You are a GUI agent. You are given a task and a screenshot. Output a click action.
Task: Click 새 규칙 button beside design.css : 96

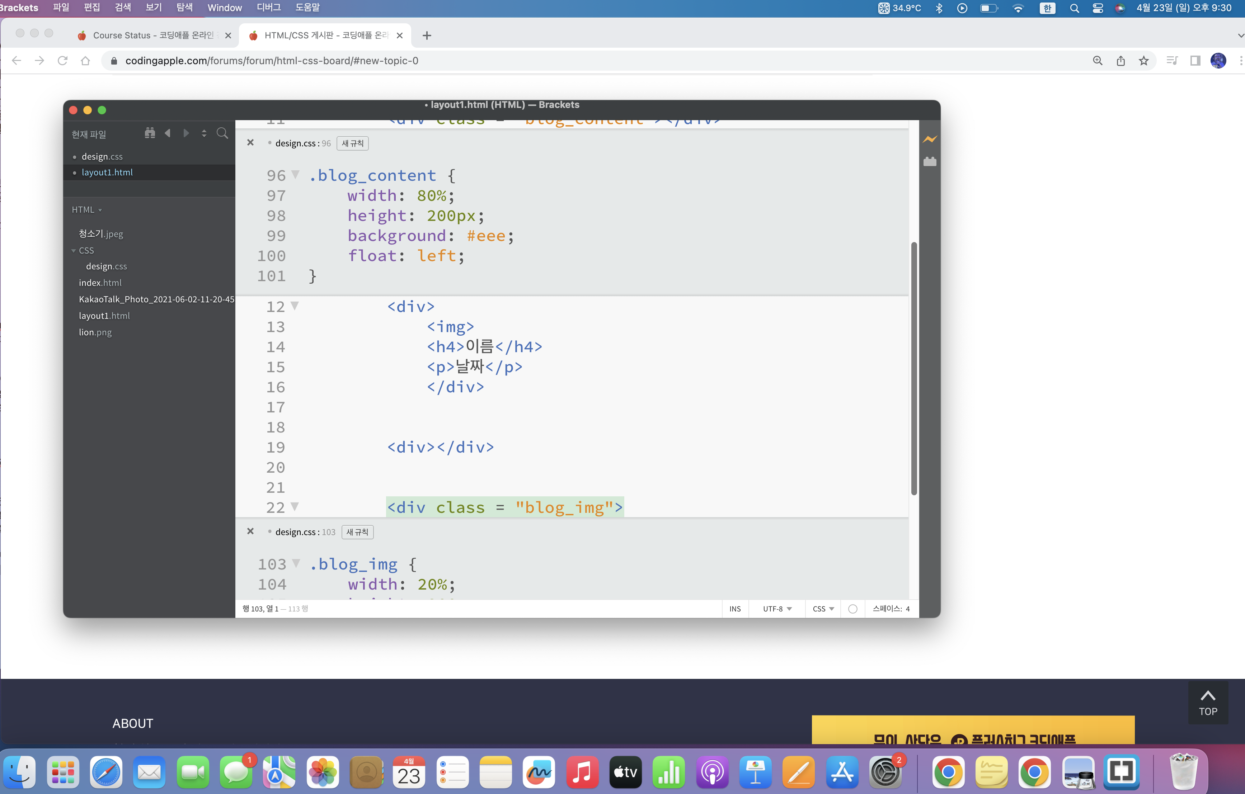(353, 143)
